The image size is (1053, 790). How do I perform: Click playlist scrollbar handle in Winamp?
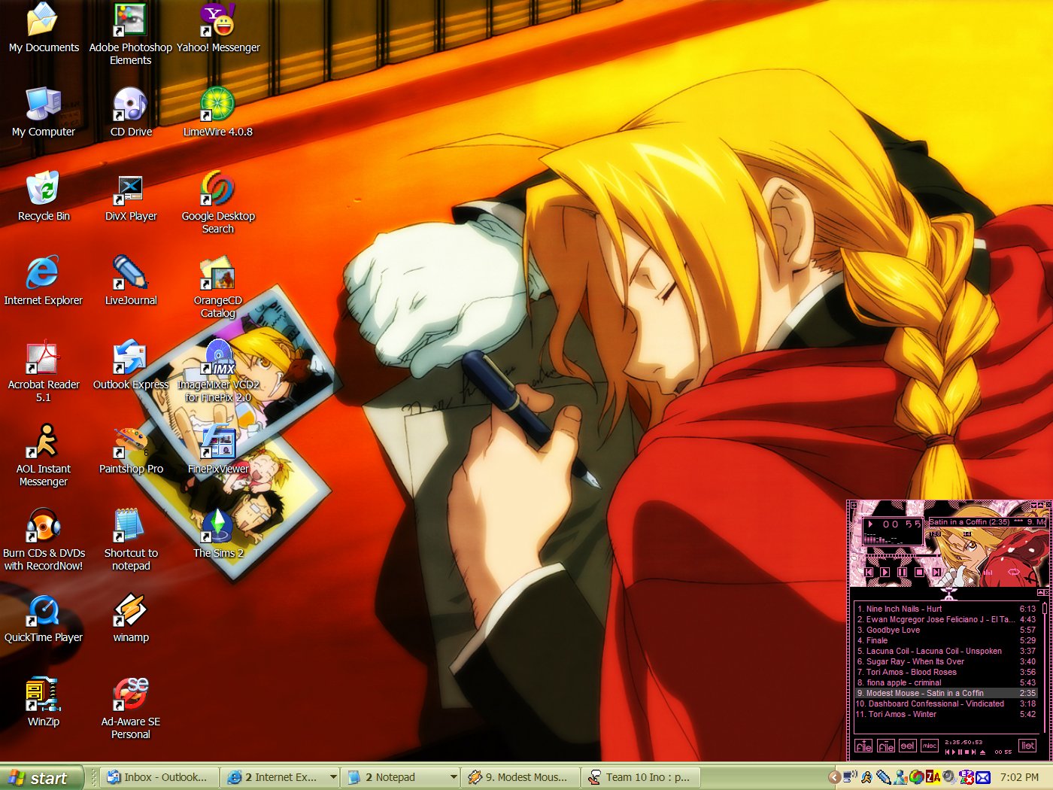[x=1045, y=608]
